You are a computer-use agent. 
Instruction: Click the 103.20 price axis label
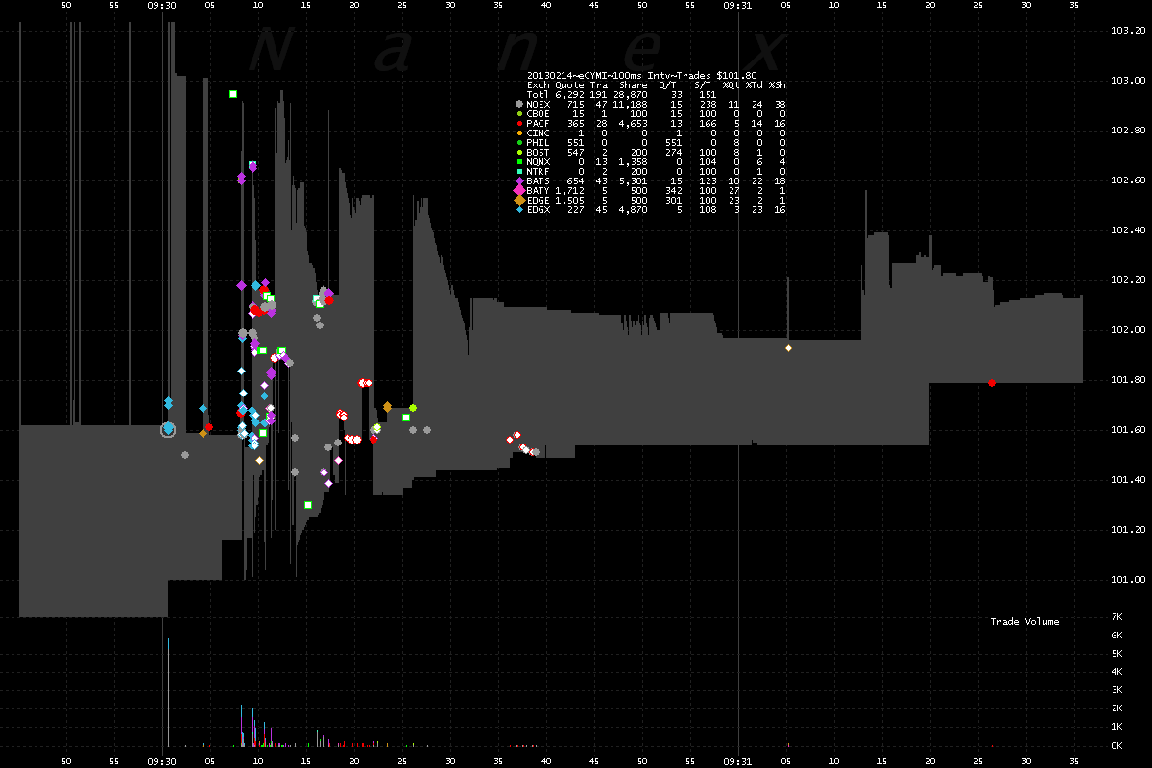(x=1126, y=31)
